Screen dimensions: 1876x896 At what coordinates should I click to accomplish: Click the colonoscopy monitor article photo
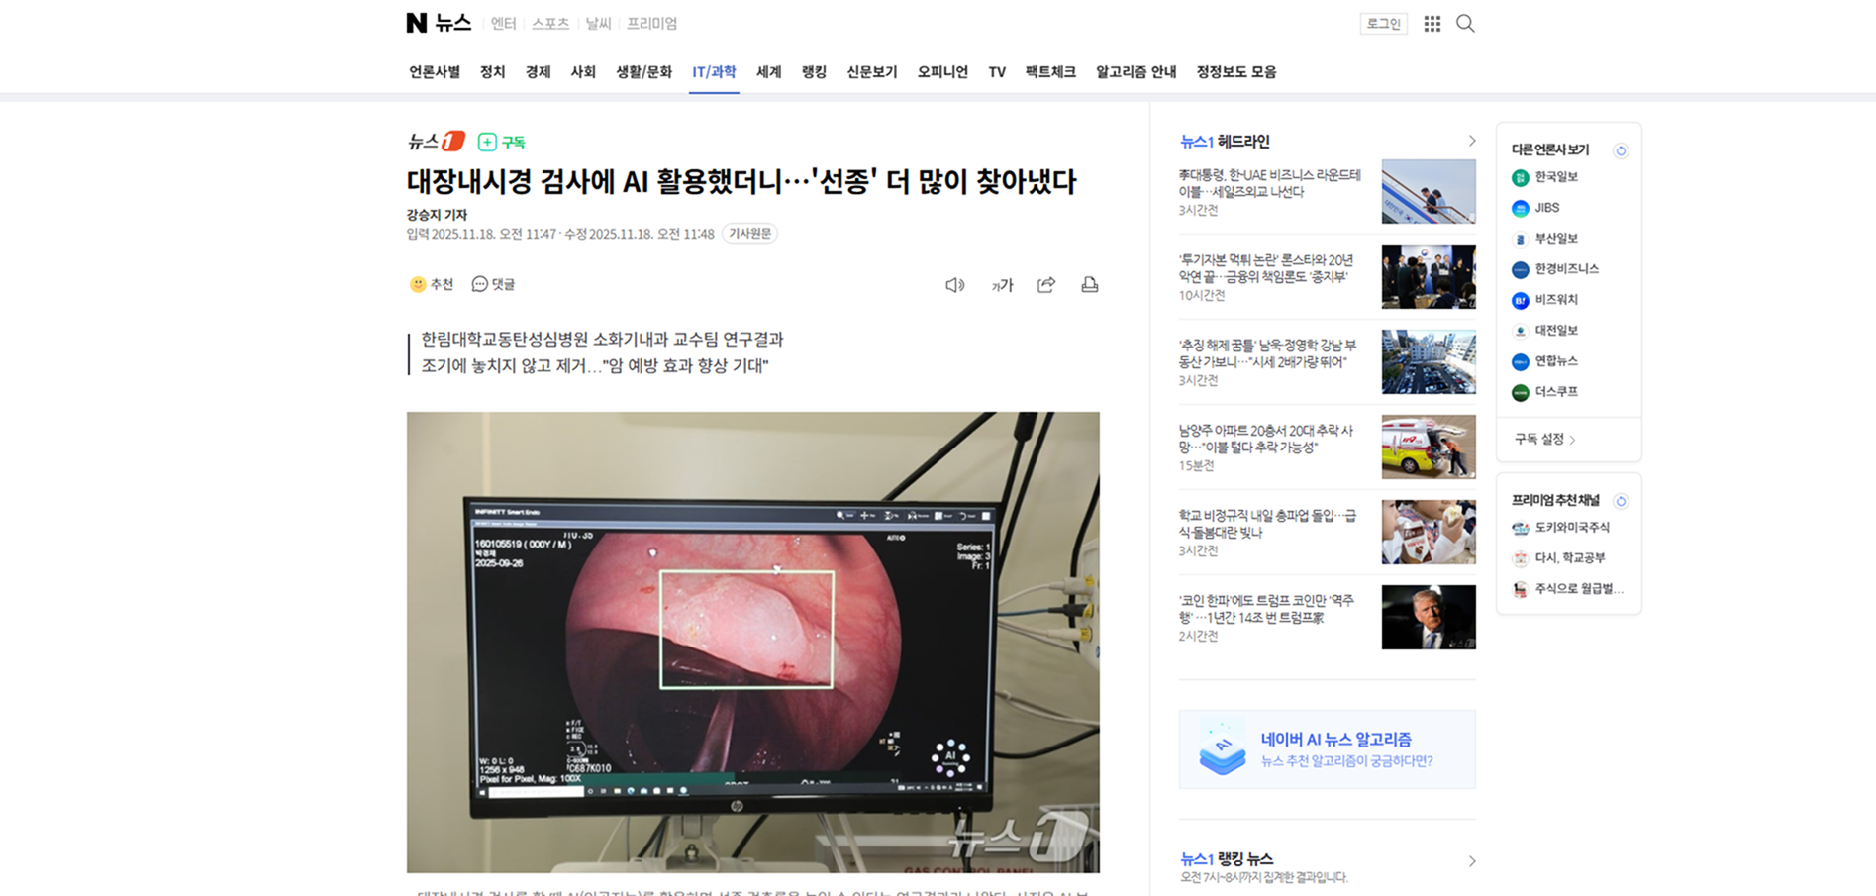pyautogui.click(x=752, y=642)
